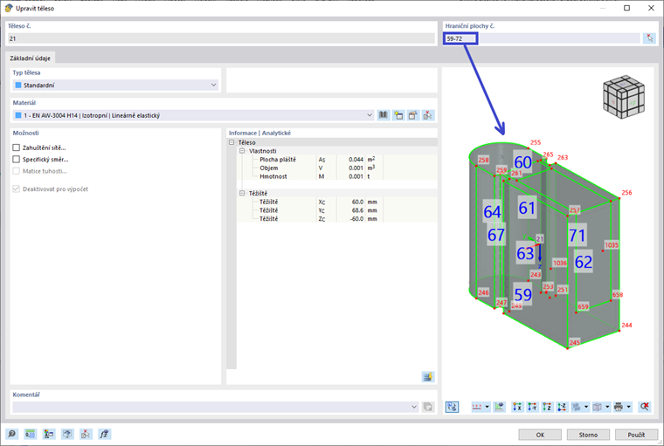Click the Informace | Analytické heading
This screenshot has width=664, height=446.
(259, 133)
